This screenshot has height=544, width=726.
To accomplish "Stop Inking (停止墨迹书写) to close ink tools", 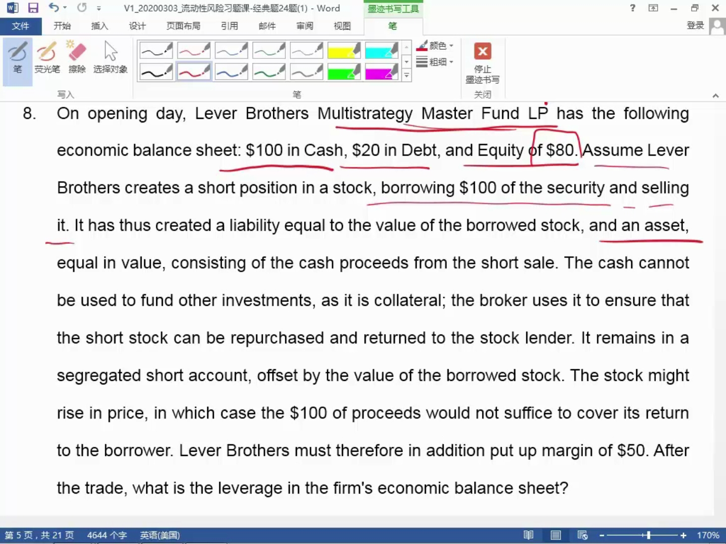I will 482,63.
